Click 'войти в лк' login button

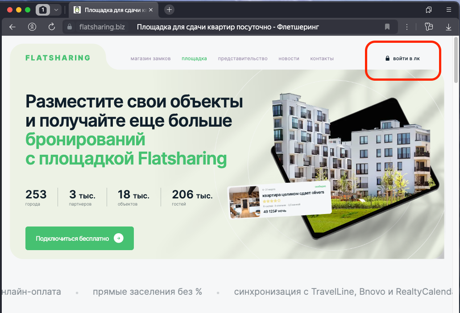pos(403,58)
